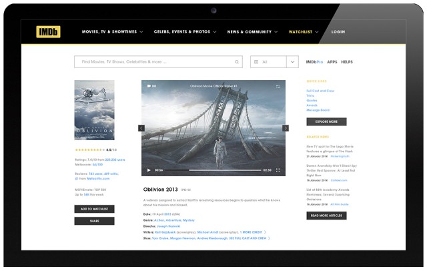This screenshot has height=267, width=427.
Task: Open the Metacritic.com reviews link
Action: click(x=98, y=179)
